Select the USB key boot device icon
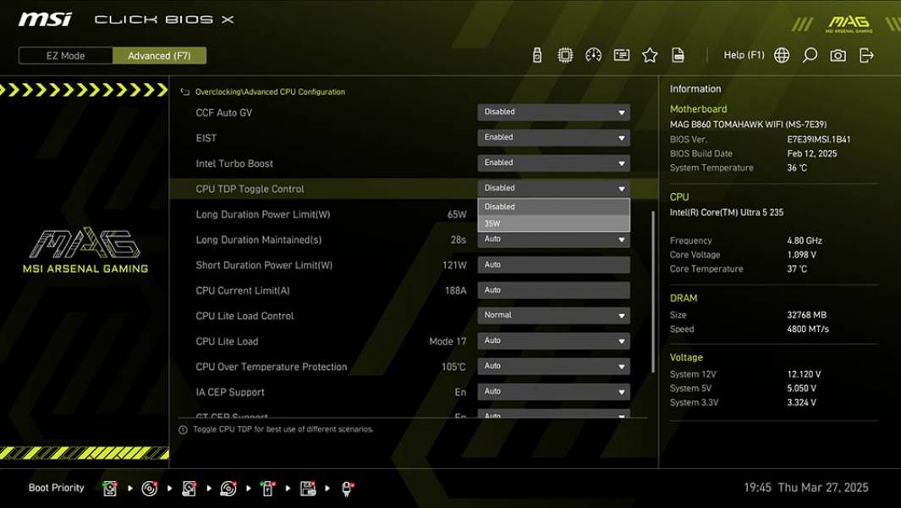This screenshot has width=901, height=508. click(x=267, y=489)
